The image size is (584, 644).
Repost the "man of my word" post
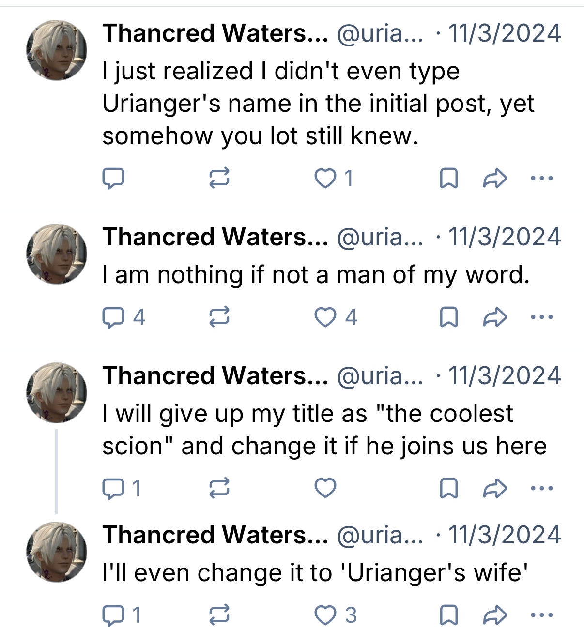(x=219, y=317)
